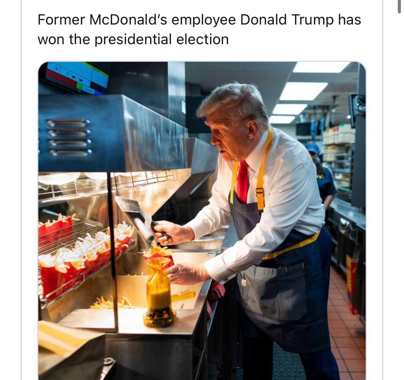Image resolution: width=404 pixels, height=380 pixels.
Task: Open the attached McDonald's kitchen photo
Action: pos(202,221)
